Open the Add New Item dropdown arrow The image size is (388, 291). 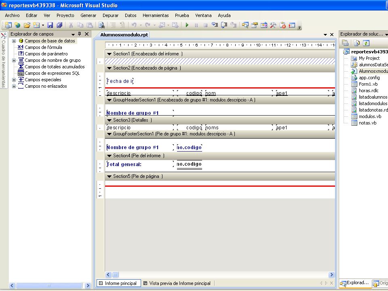point(43,25)
